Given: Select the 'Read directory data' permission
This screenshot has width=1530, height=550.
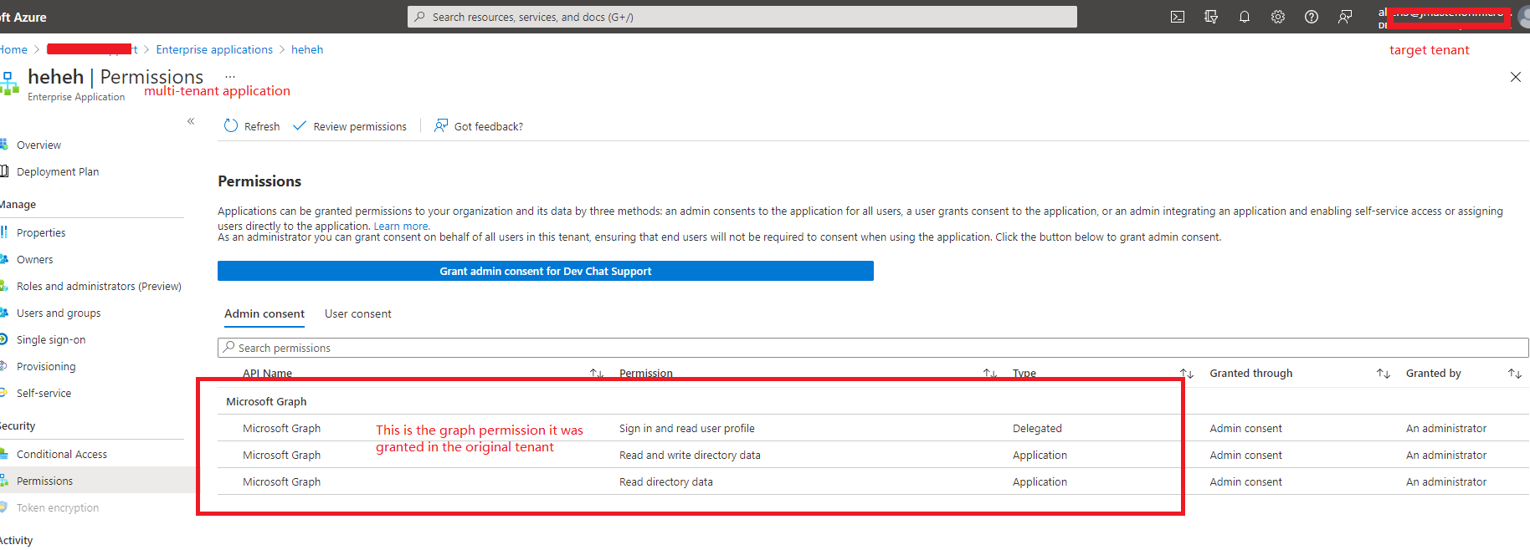Looking at the screenshot, I should [666, 481].
